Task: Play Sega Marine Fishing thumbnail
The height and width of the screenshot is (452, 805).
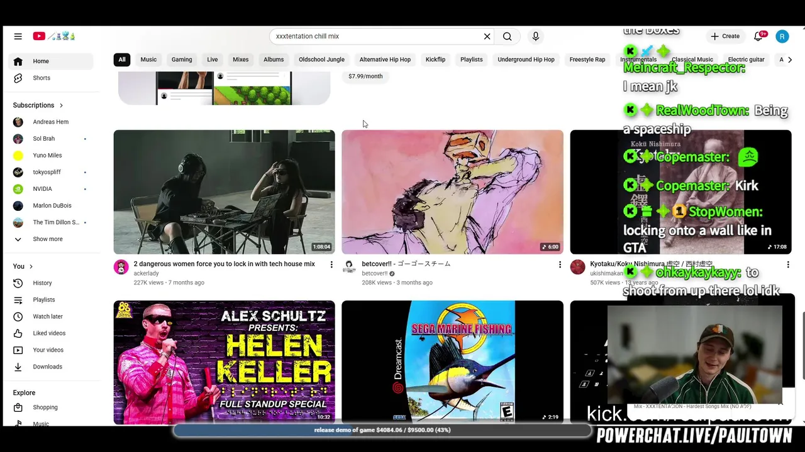Action: pos(453,362)
